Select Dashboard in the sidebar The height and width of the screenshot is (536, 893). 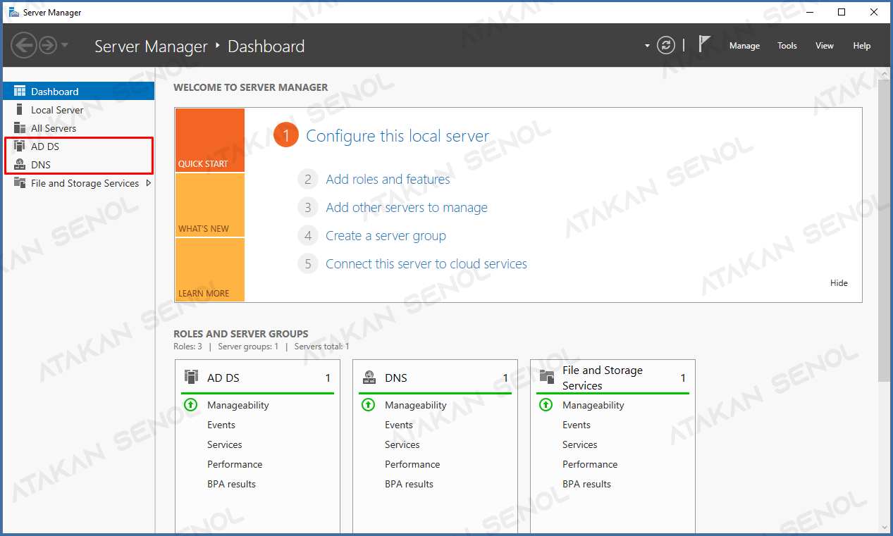78,92
